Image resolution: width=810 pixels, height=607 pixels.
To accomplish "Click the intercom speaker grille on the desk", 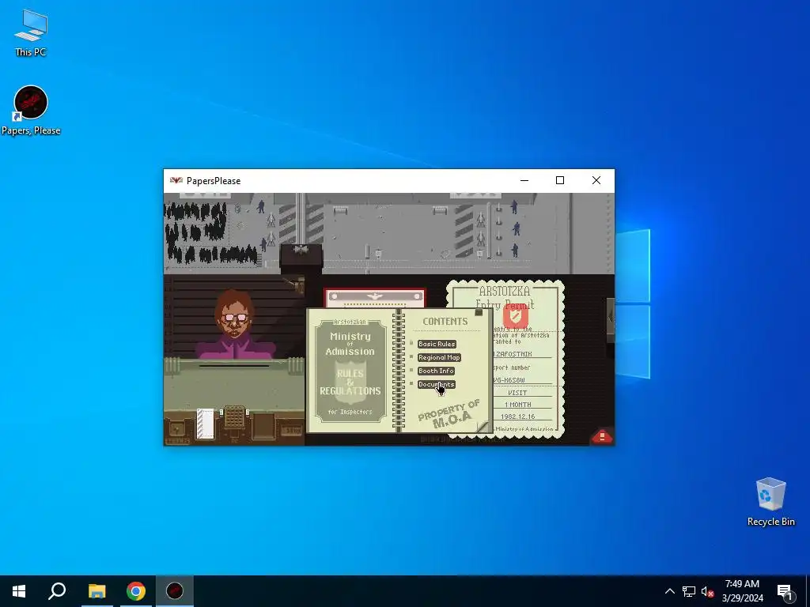I will [x=234, y=417].
